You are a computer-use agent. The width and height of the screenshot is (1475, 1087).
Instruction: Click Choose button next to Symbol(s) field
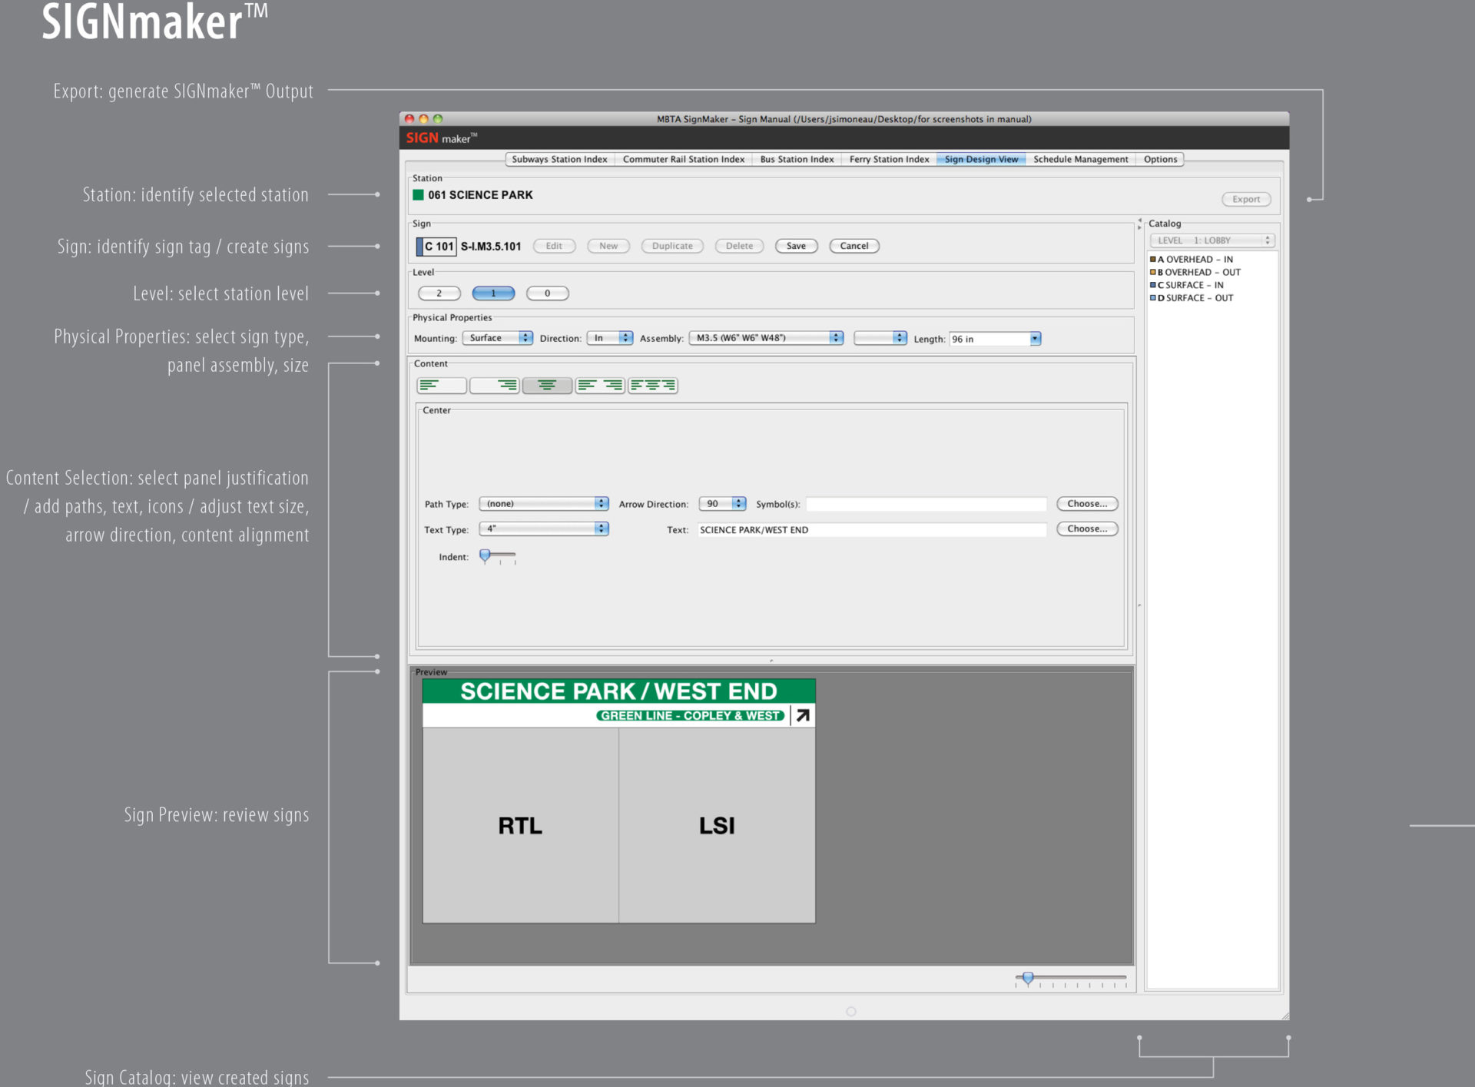tap(1087, 504)
